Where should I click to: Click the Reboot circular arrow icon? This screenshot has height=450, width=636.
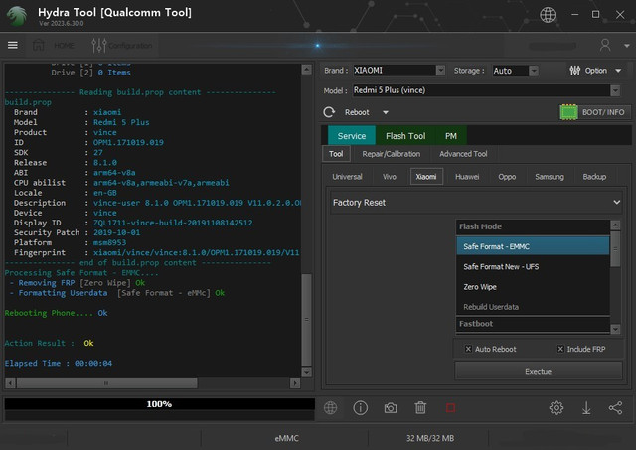click(x=329, y=112)
